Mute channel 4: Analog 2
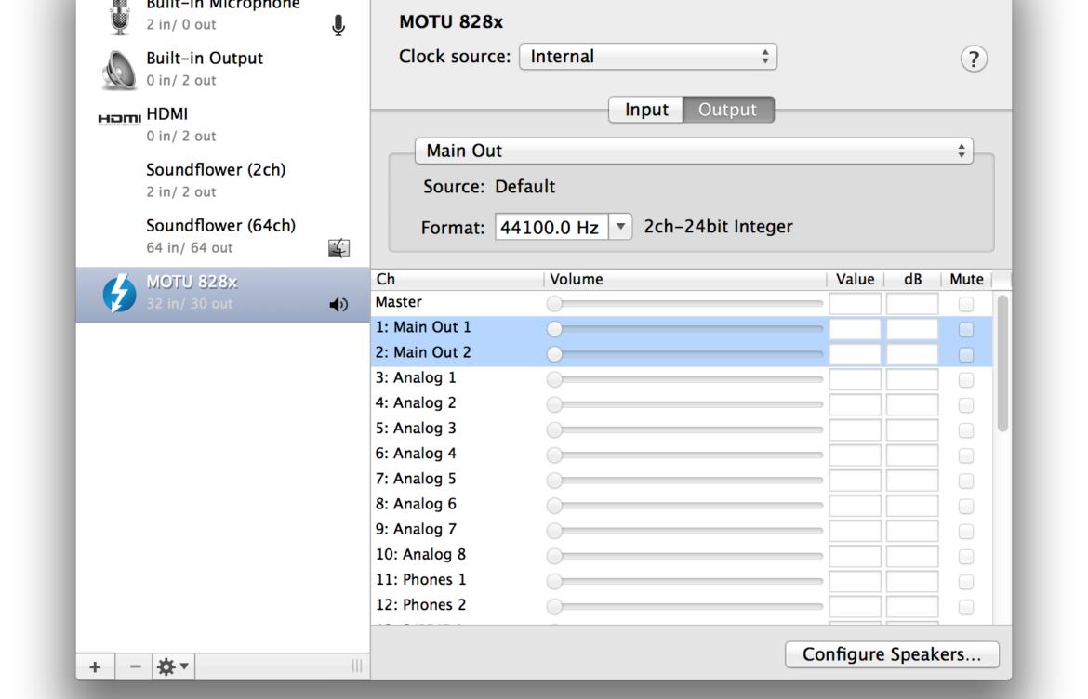The height and width of the screenshot is (699, 1088). (966, 405)
